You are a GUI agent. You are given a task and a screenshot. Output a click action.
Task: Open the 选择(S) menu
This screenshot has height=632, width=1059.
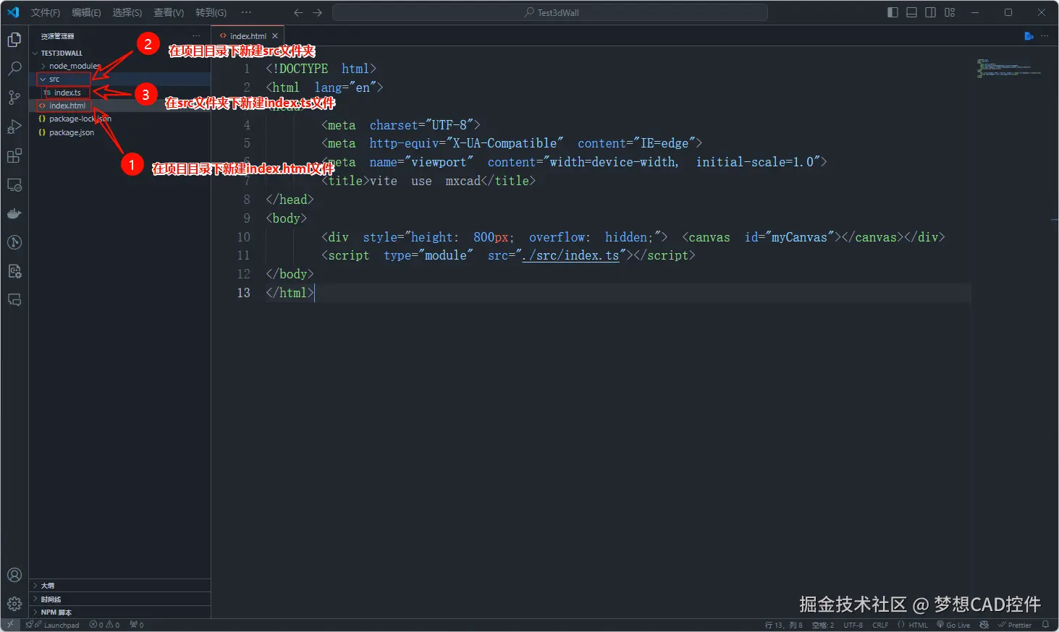(x=127, y=12)
